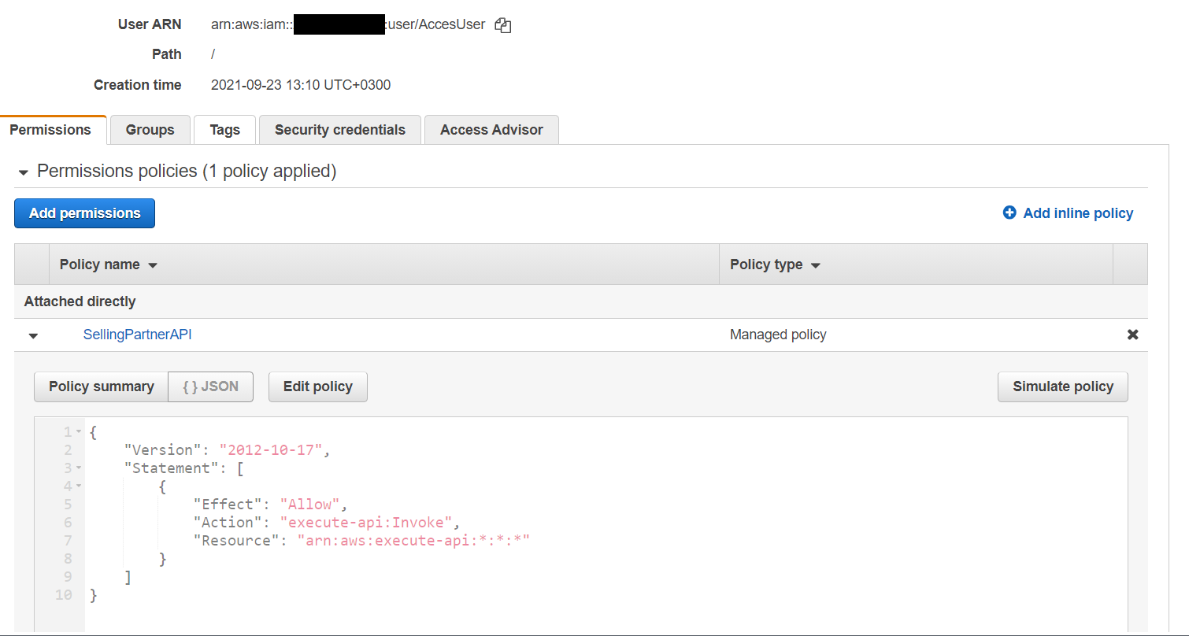Switch to the Groups tab
This screenshot has width=1189, height=636.
[150, 129]
